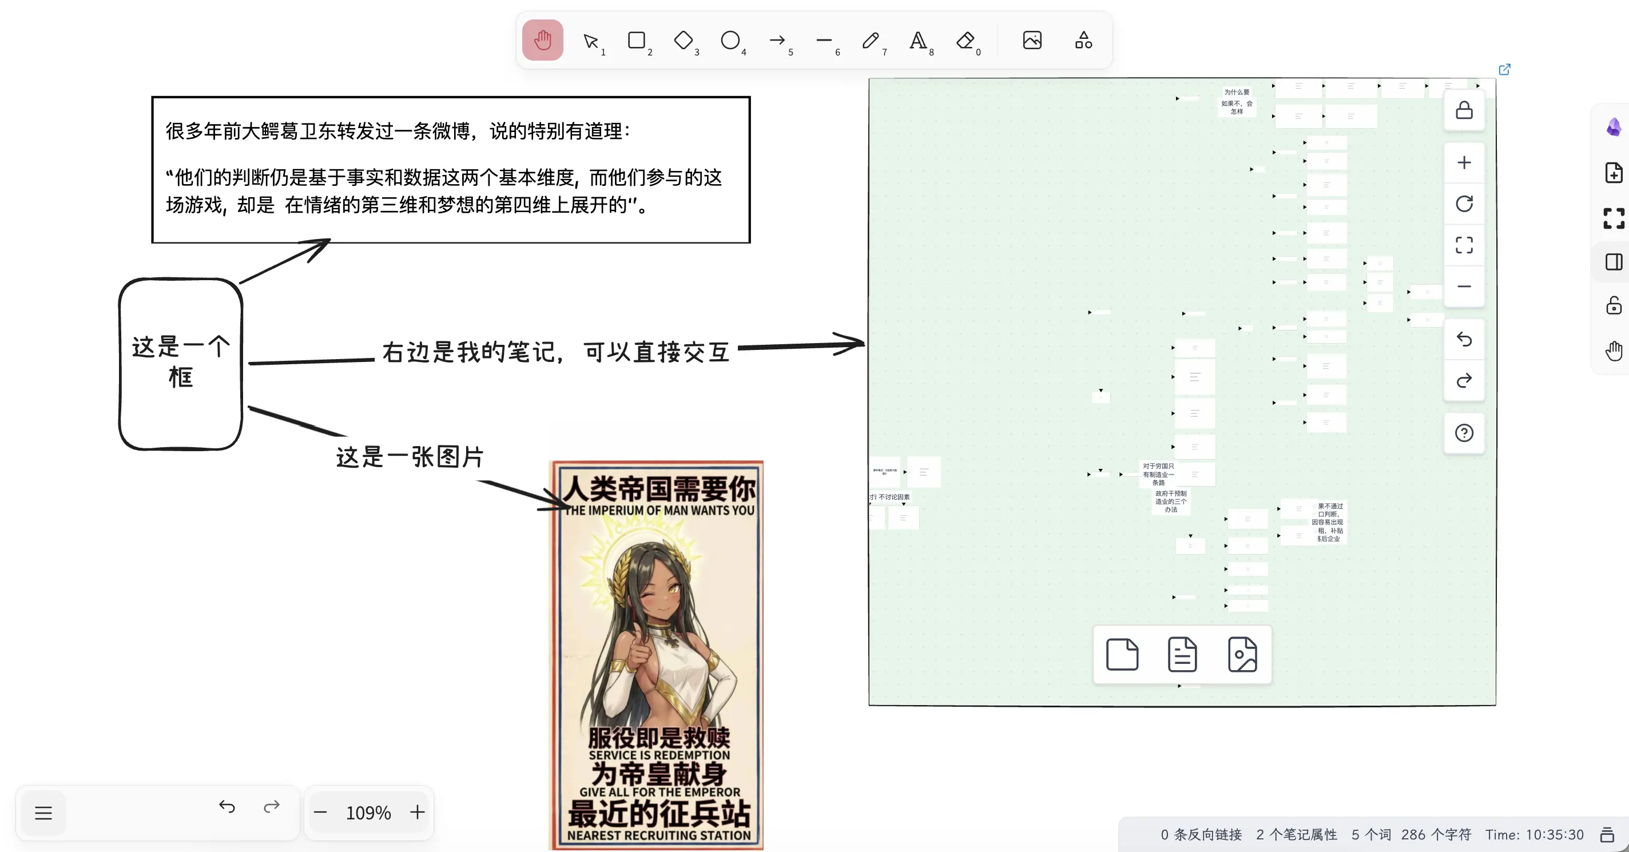Open the Insert image tool
1629x852 pixels.
tap(1031, 41)
